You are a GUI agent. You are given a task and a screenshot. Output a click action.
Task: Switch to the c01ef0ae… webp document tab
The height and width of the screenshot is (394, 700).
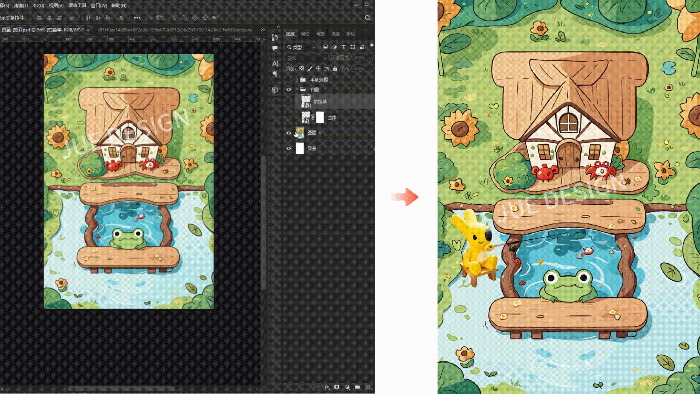(x=175, y=30)
